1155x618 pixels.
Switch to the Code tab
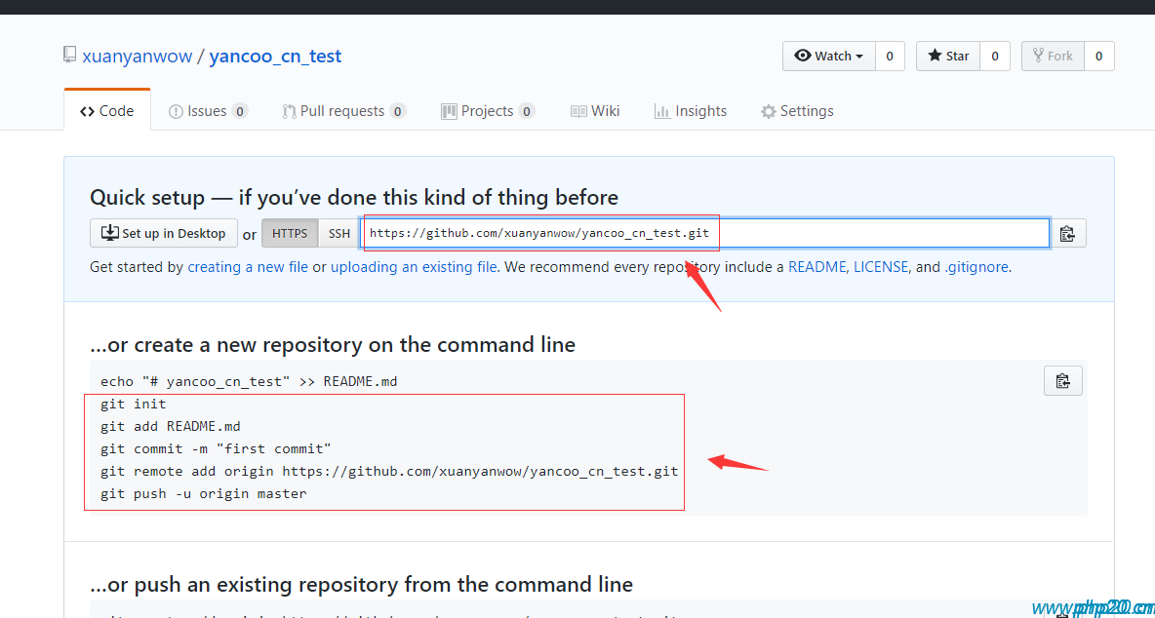107,111
